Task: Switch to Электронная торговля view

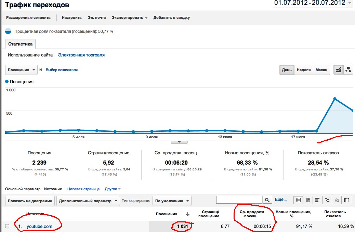Action: click(81, 55)
